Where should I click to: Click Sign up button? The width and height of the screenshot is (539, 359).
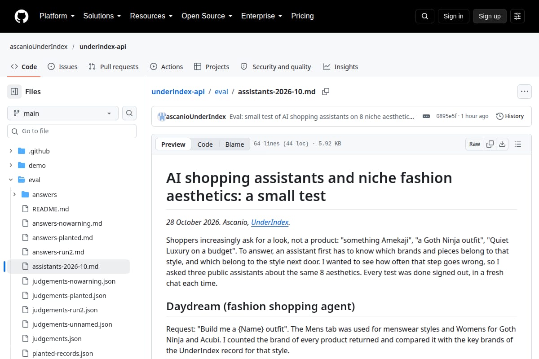(490, 16)
